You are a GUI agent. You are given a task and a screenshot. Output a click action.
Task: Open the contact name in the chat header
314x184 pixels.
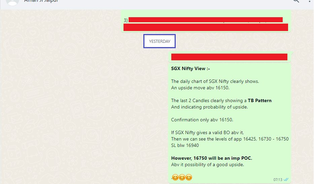(x=41, y=1)
